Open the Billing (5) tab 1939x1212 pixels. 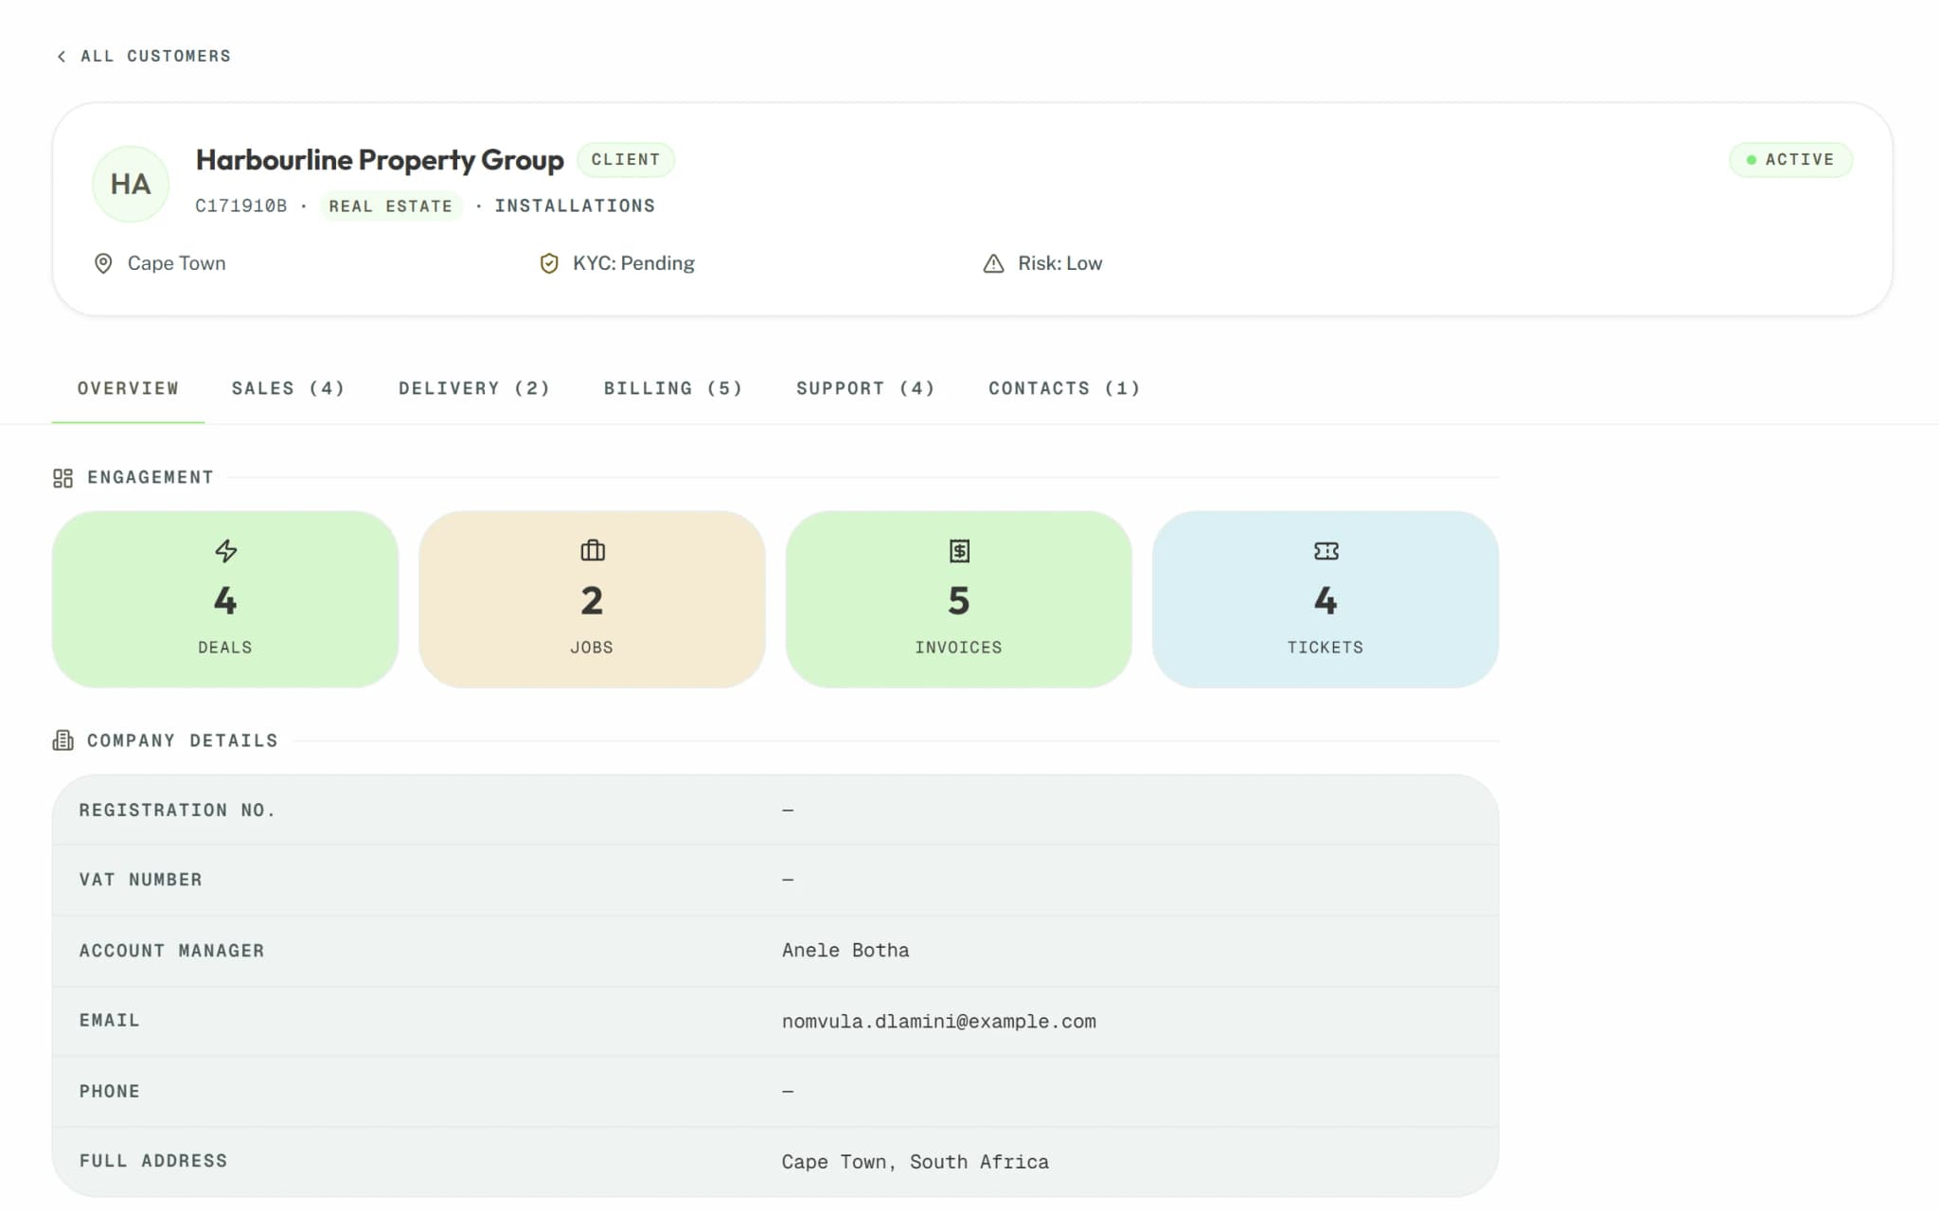tap(673, 388)
